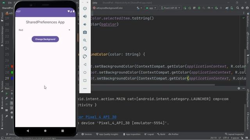Click the print icon in Run panel
250x140 pixels.
[12, 112]
